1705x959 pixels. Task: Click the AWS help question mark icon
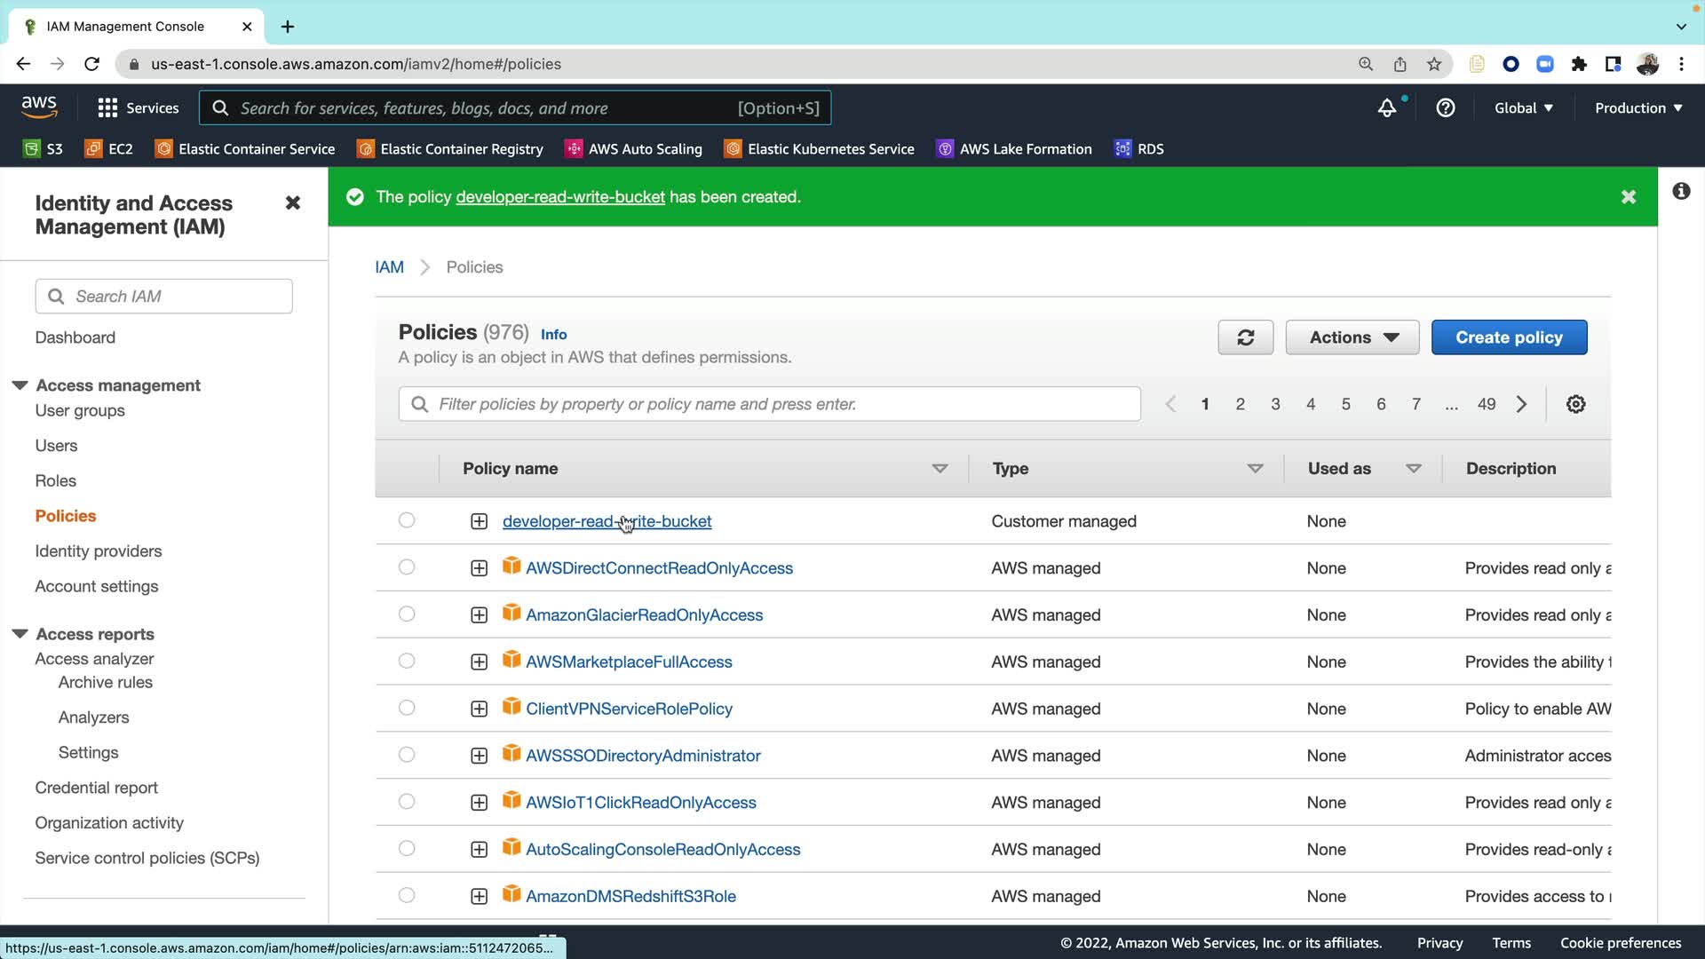(x=1445, y=108)
